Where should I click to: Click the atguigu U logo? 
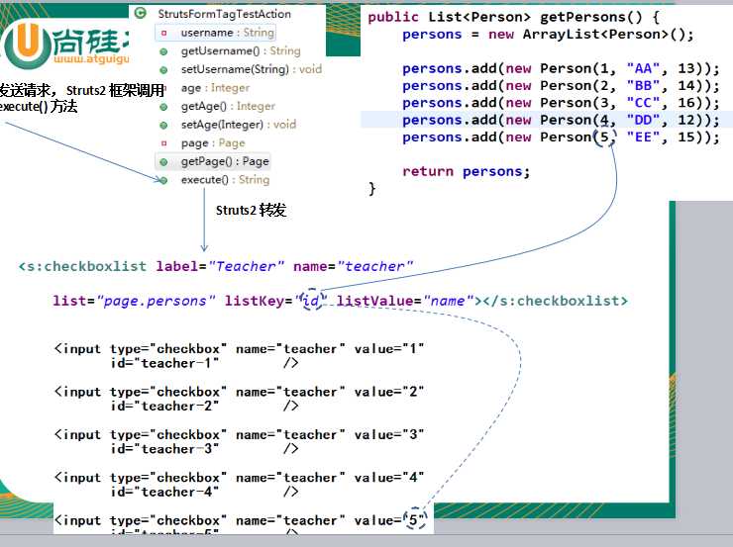pos(27,45)
